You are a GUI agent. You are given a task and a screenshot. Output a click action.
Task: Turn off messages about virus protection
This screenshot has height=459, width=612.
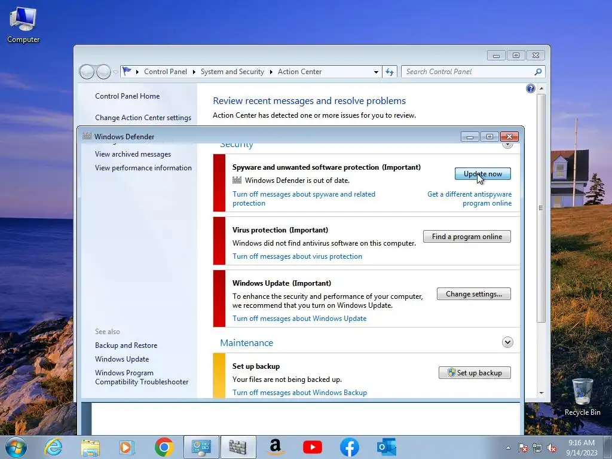[298, 256]
